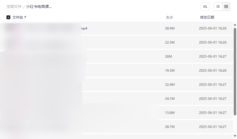The image size is (237, 139).
Task: Click the 文件名 sort arrows icon
Action: 25,17
